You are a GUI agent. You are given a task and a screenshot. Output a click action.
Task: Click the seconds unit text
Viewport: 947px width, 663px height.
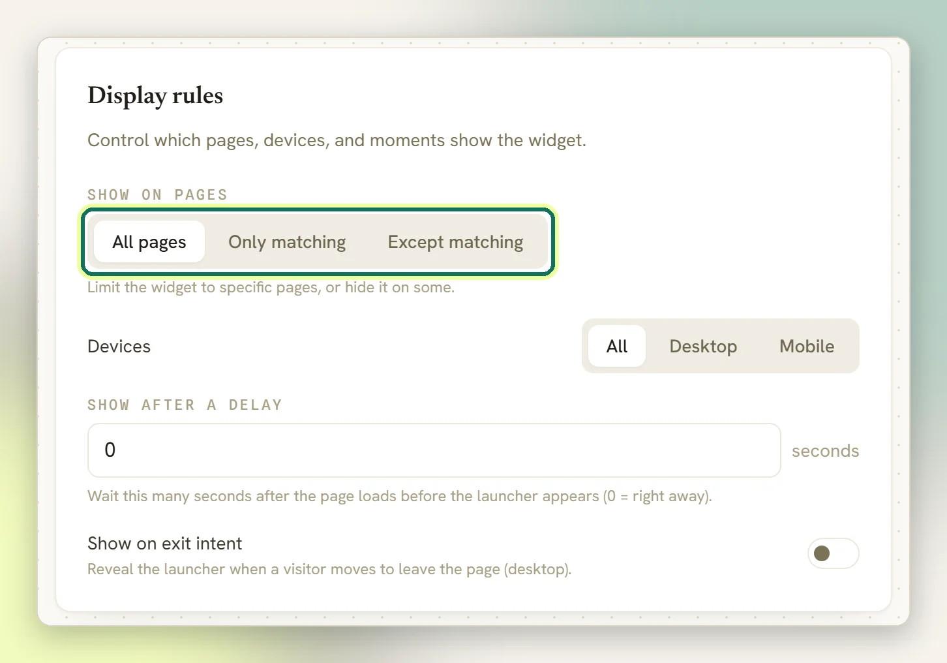825,451
